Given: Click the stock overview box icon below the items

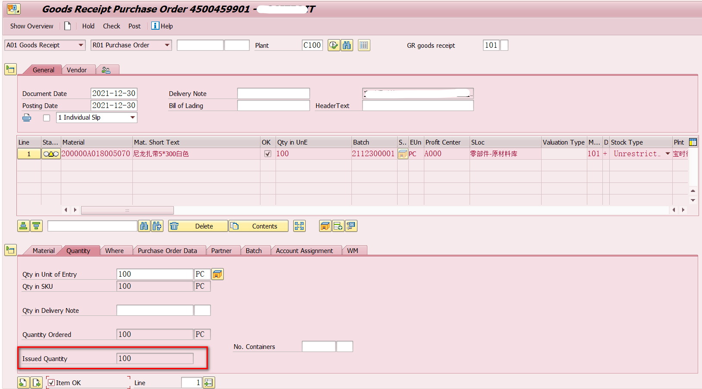Looking at the screenshot, I should (325, 226).
